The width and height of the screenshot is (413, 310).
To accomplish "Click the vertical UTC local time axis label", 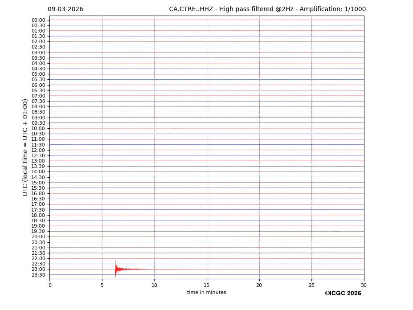I will [25, 147].
